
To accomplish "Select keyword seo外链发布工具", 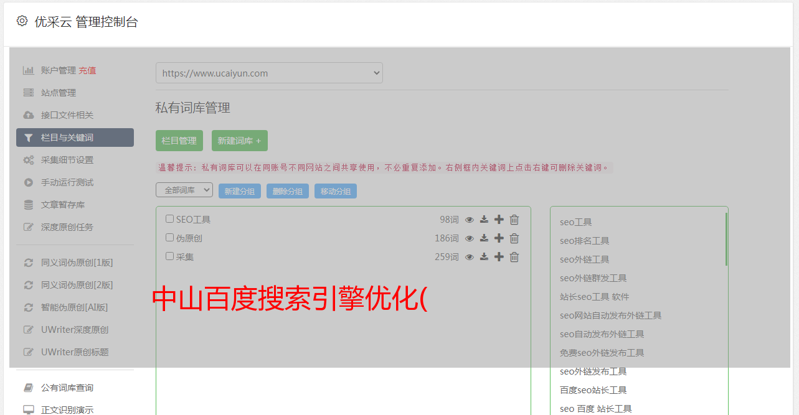I will coord(593,371).
